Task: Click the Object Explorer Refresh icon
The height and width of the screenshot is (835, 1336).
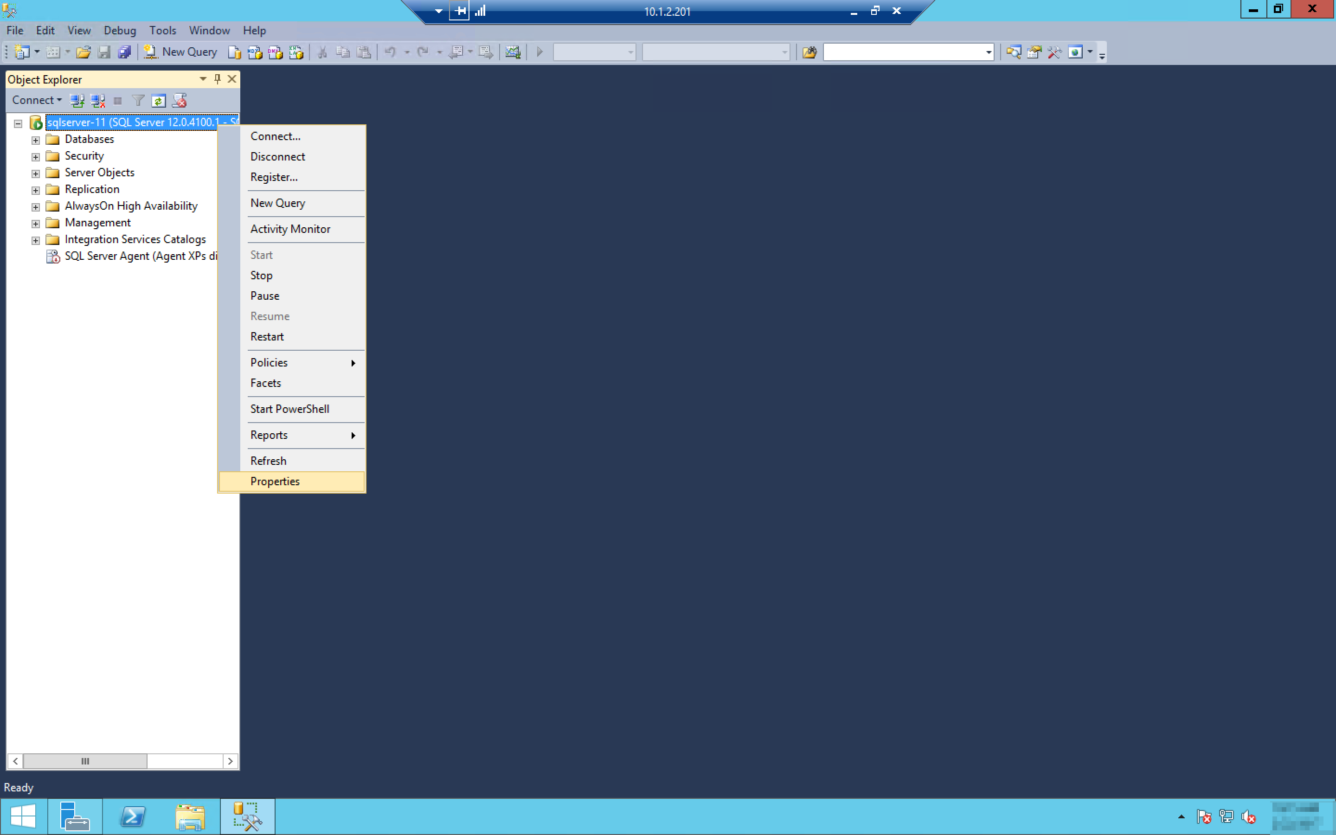Action: point(159,101)
